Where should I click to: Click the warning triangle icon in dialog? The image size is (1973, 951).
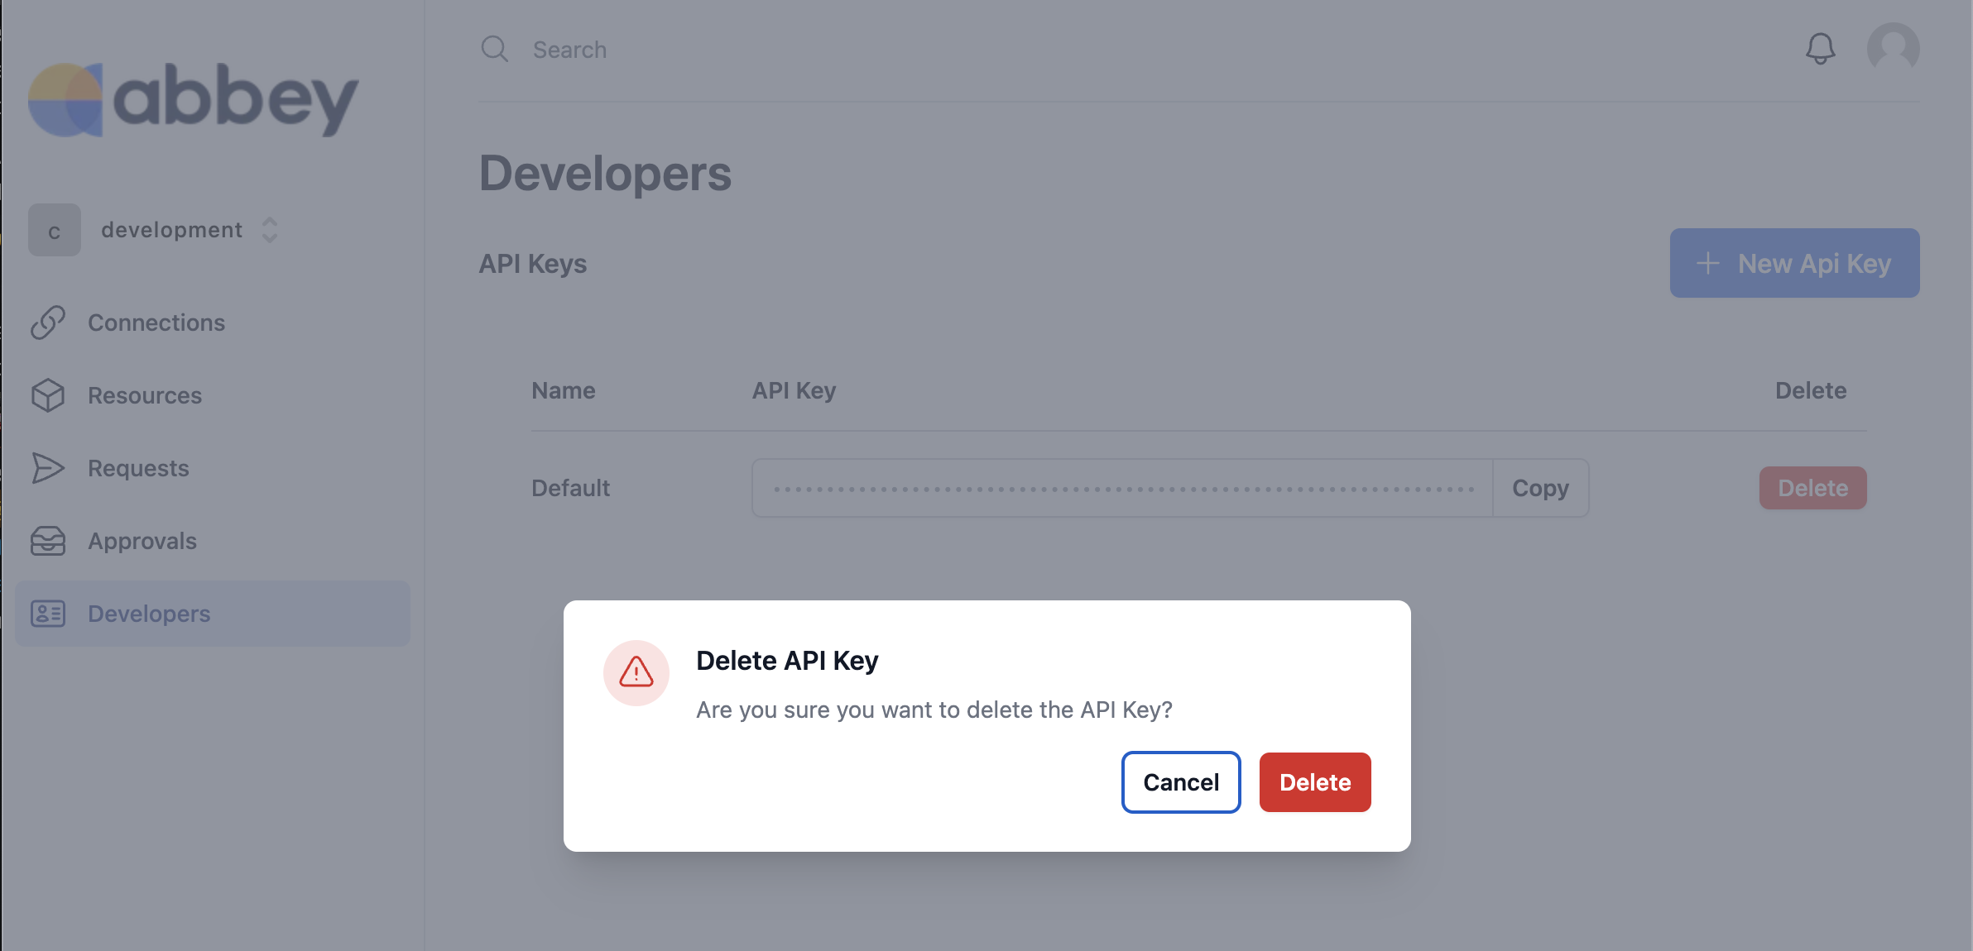[636, 672]
